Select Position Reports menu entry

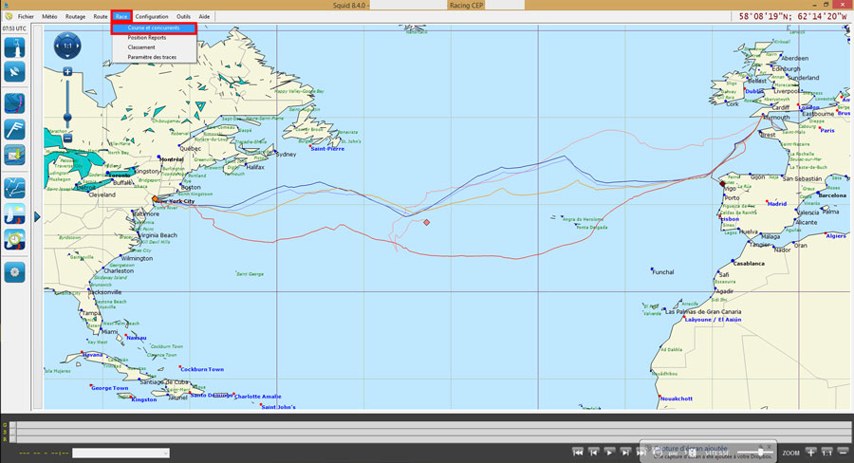point(147,38)
